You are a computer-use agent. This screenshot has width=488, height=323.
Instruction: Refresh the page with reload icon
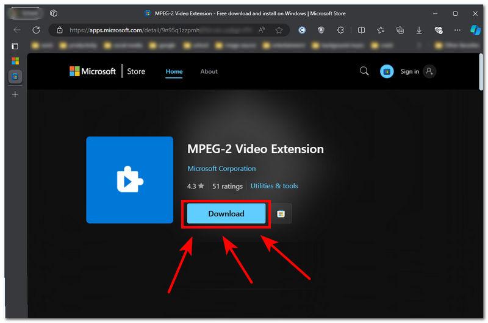coord(37,30)
